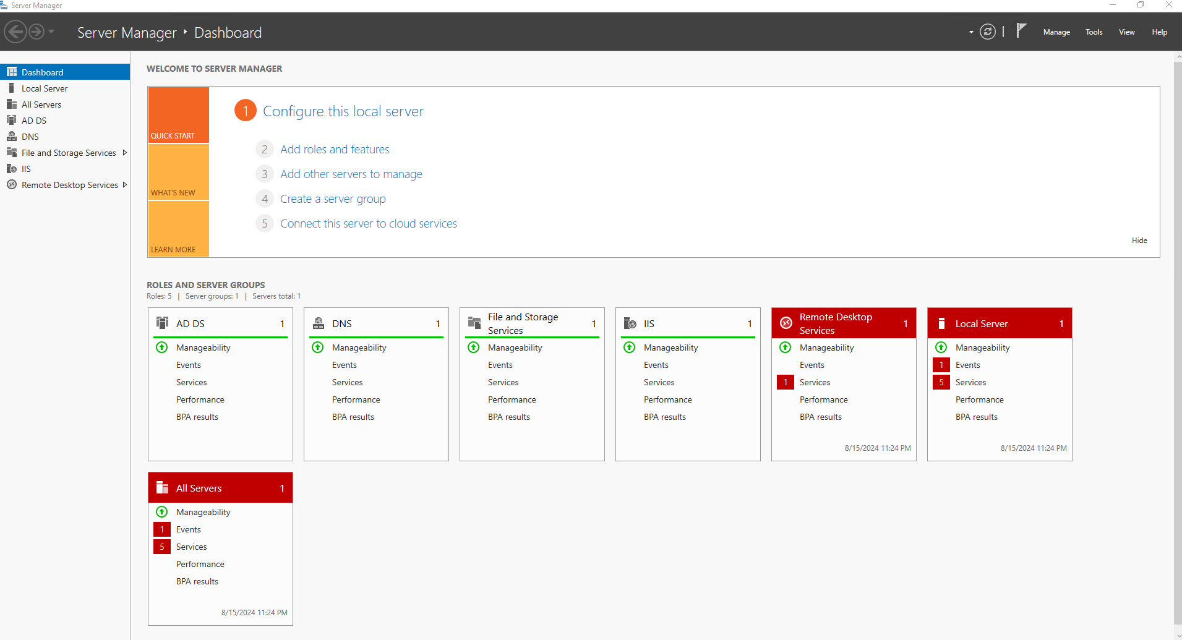Image resolution: width=1182 pixels, height=640 pixels.
Task: Open the Notifications flag icon
Action: pos(1021,31)
